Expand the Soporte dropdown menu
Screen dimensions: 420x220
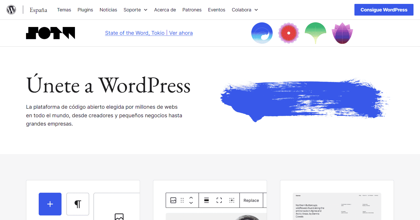135,10
